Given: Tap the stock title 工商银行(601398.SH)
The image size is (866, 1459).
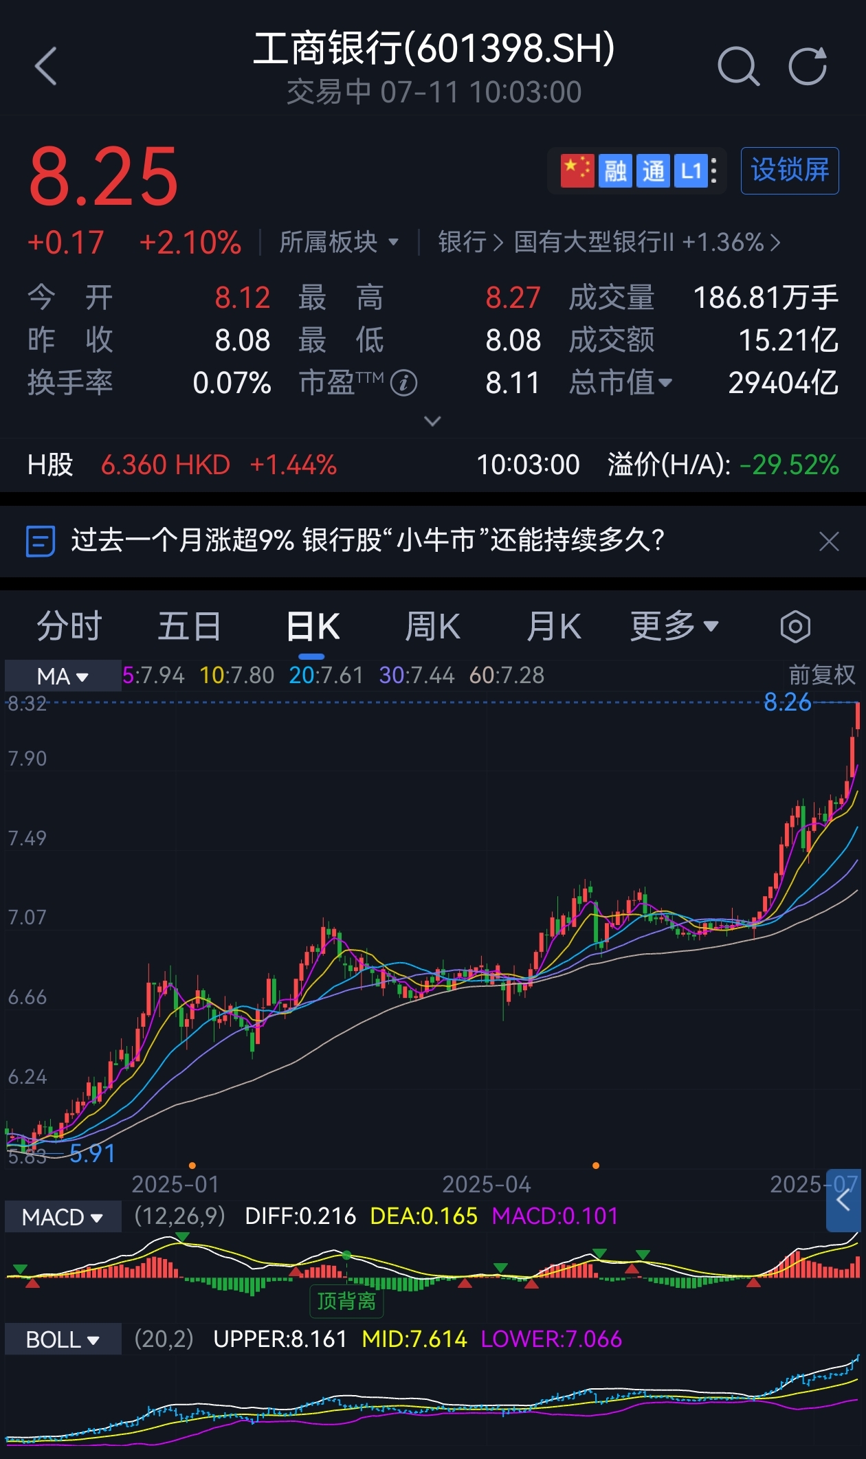Looking at the screenshot, I should point(434,48).
